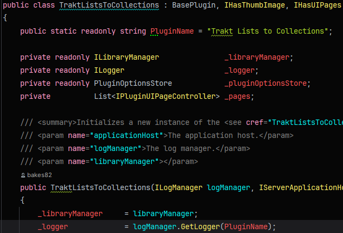Click the string keyword on the PluginName line

coord(133,31)
